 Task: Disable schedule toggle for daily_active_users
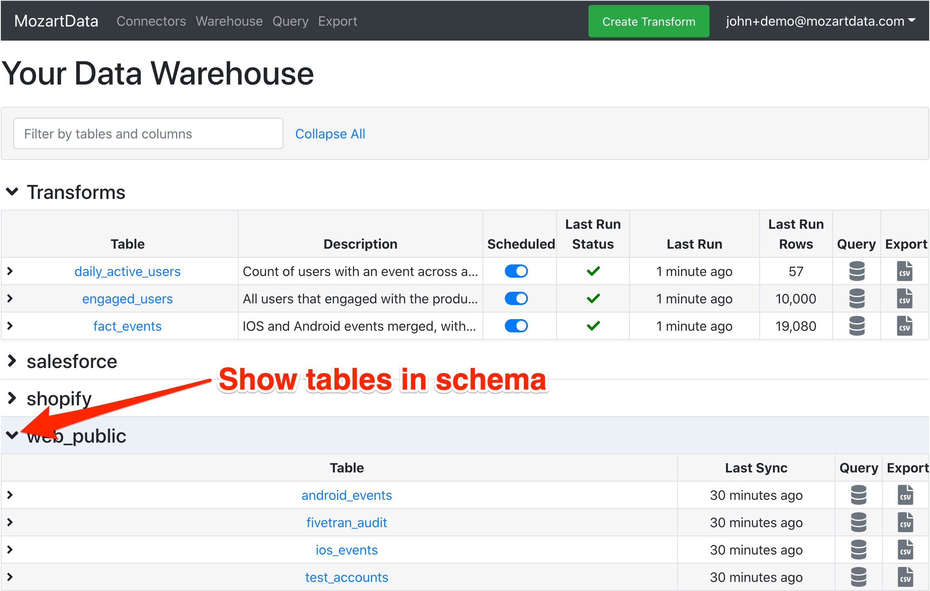[x=516, y=271]
